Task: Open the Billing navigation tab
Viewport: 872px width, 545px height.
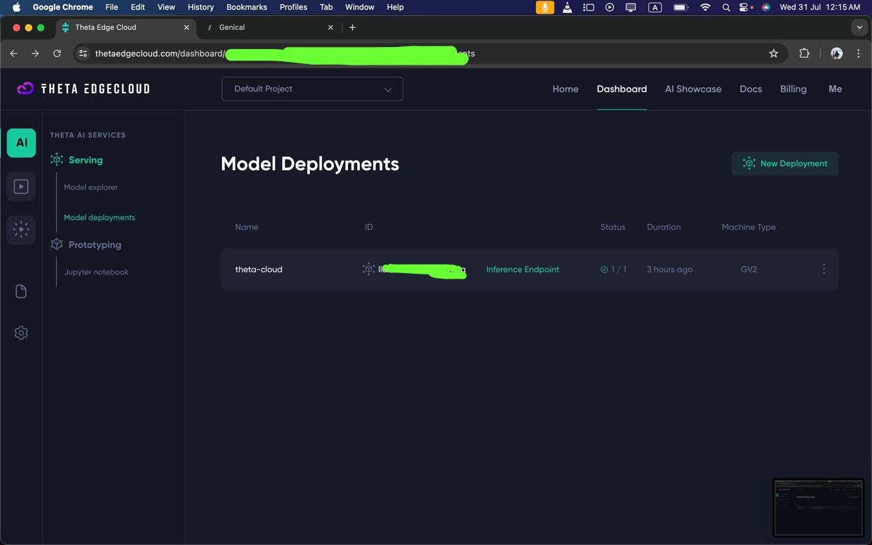Action: click(793, 89)
